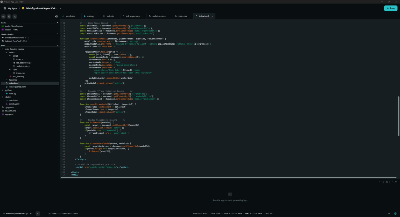Screen dimensions: 400x217
Task: Open app_icon.svg in file tree
Action: click(18, 77)
